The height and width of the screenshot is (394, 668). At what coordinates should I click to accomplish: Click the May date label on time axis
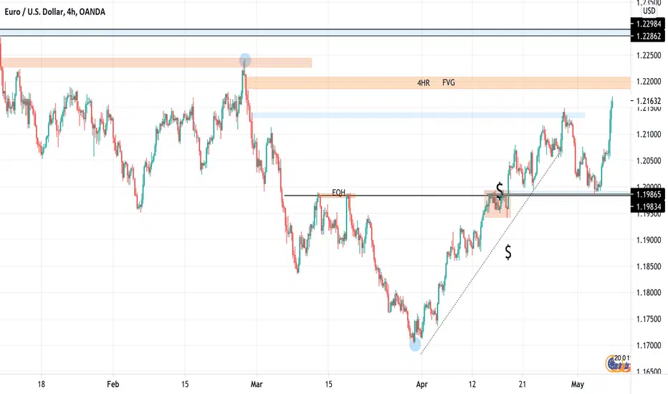tap(577, 384)
